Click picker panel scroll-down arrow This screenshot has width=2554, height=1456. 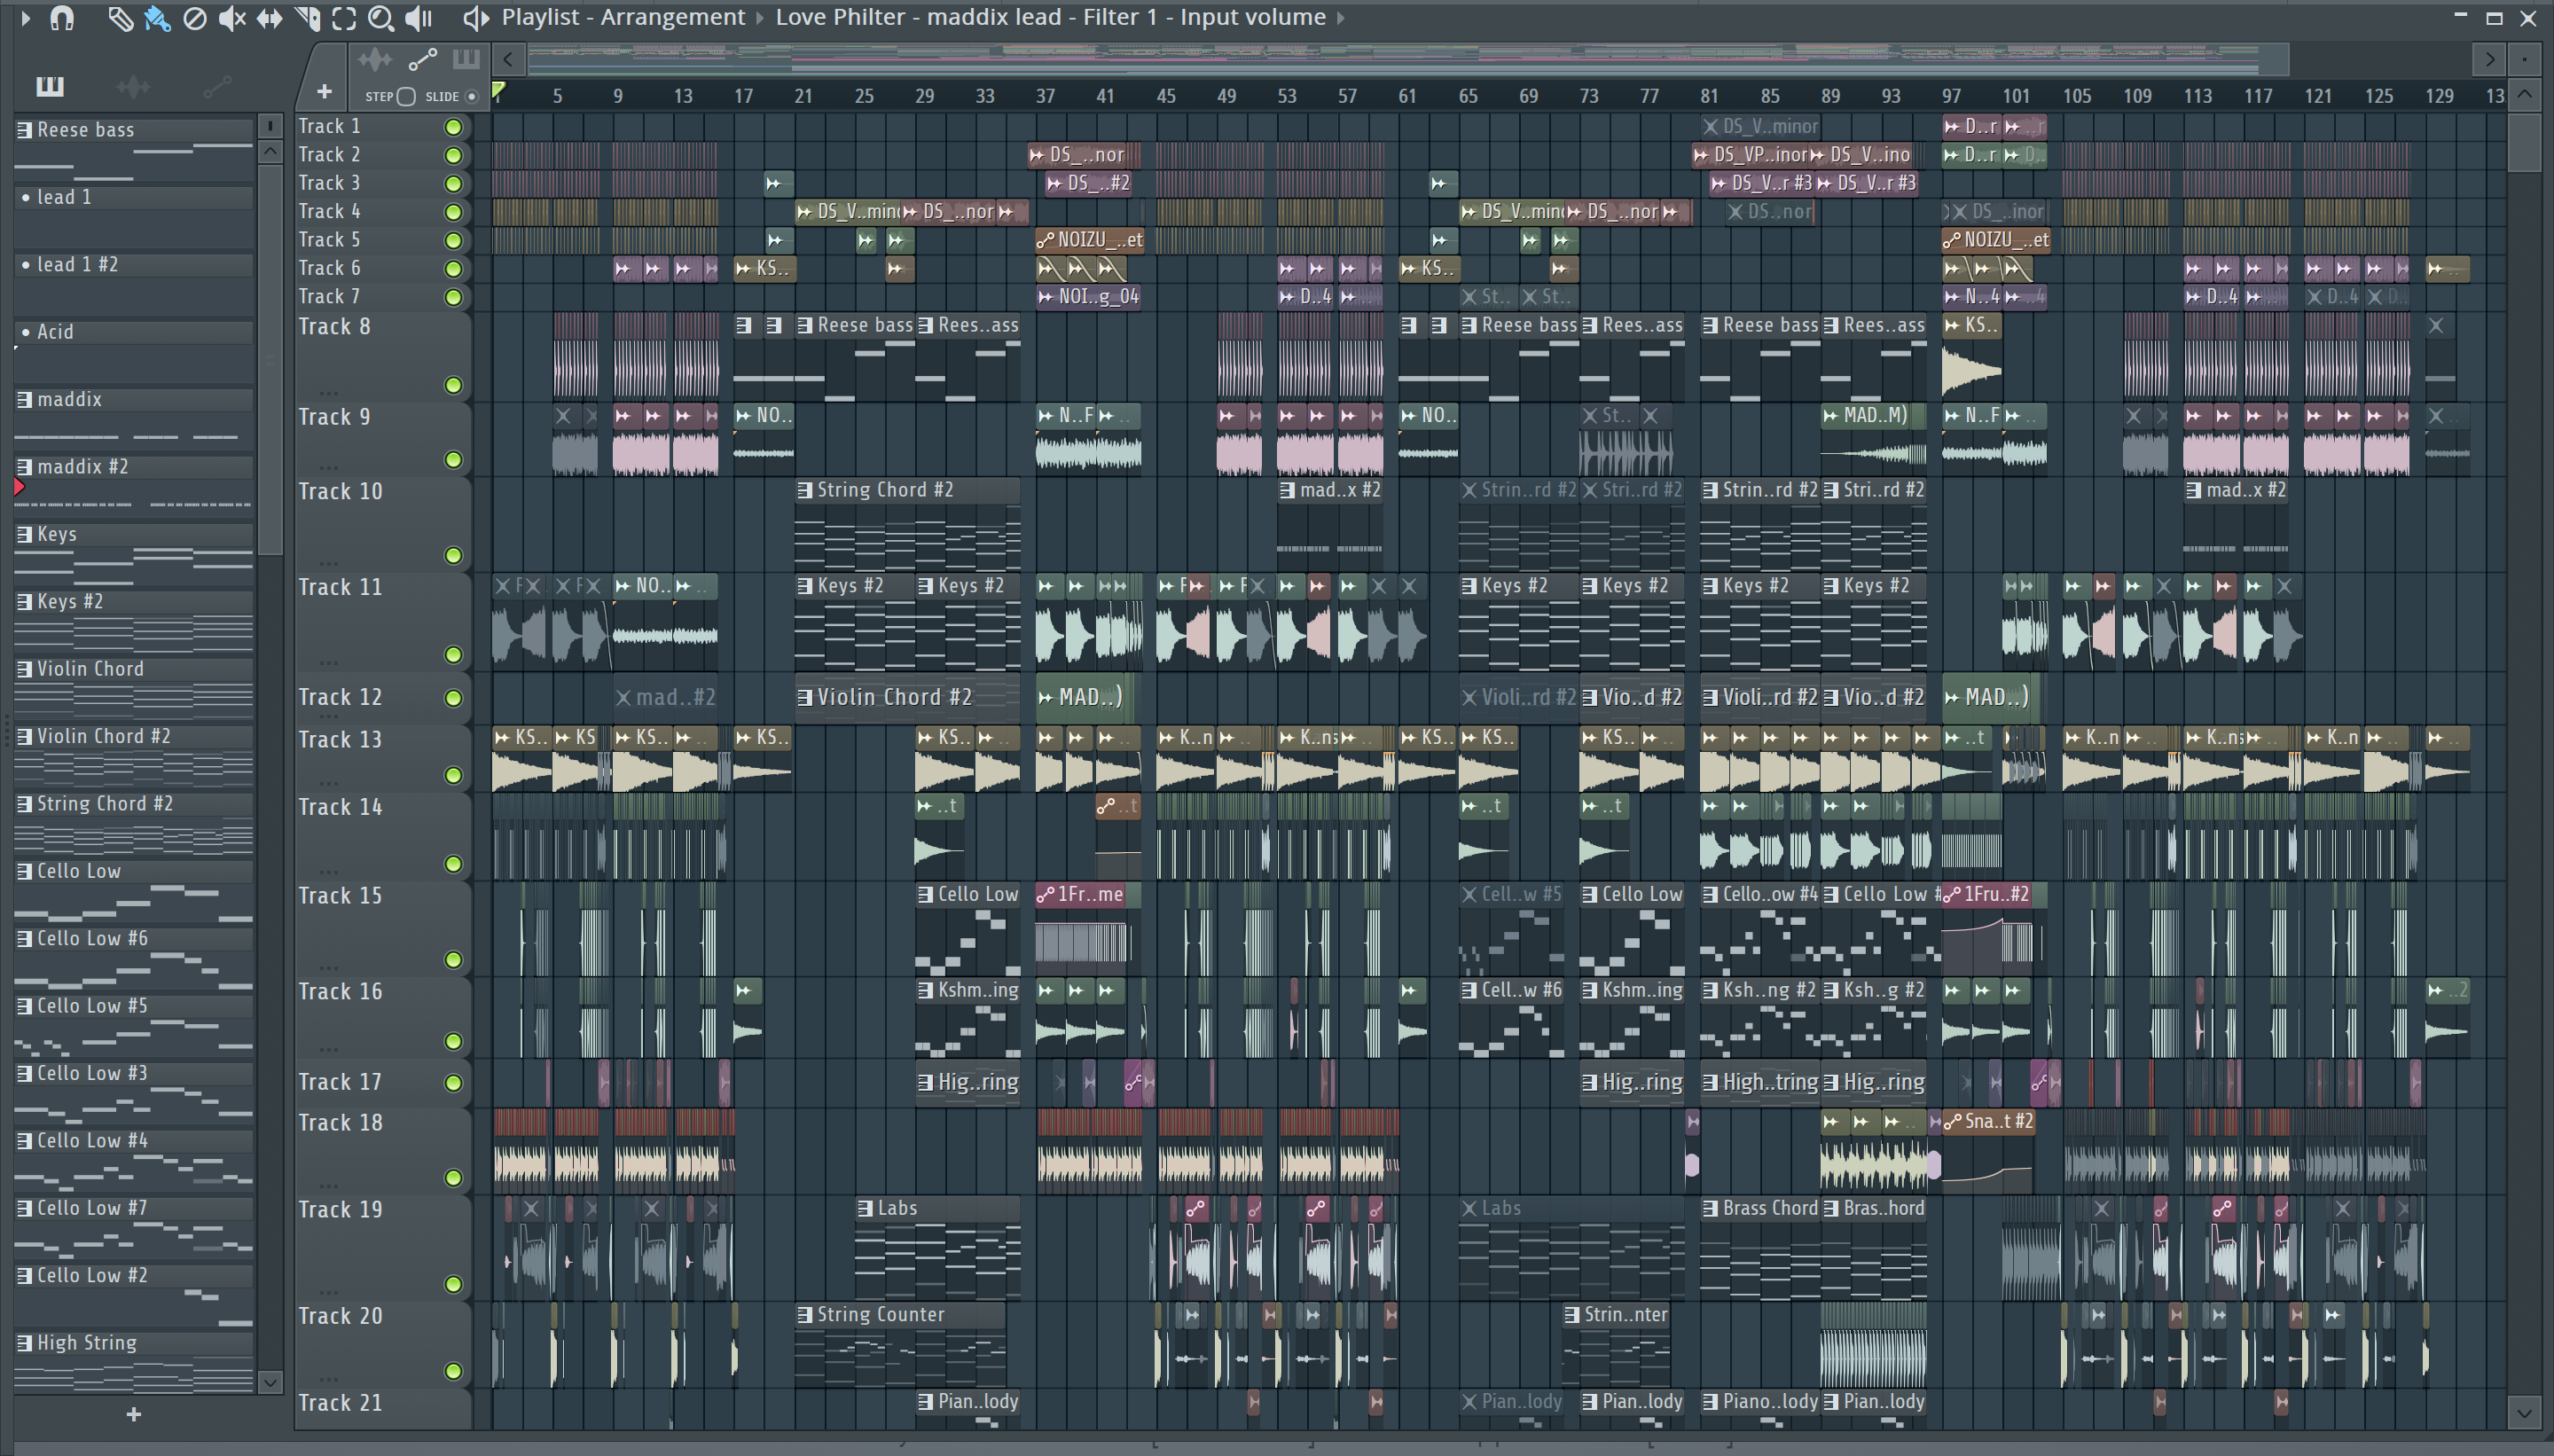[270, 1382]
